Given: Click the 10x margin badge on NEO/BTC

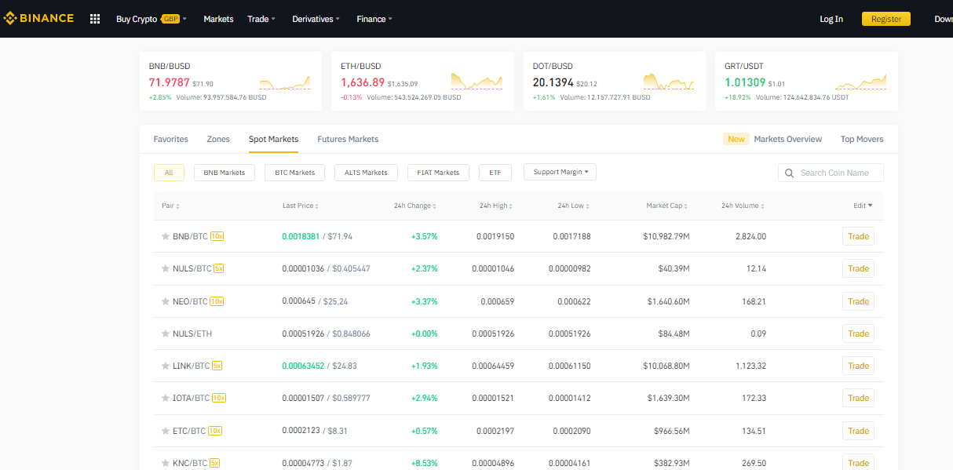Looking at the screenshot, I should point(217,301).
